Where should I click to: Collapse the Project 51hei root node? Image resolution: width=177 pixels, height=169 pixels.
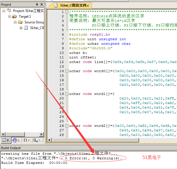tap(4, 11)
